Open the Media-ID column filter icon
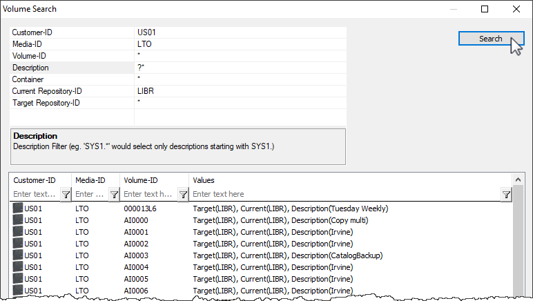Screen dimensions: 533x301 coord(114,194)
